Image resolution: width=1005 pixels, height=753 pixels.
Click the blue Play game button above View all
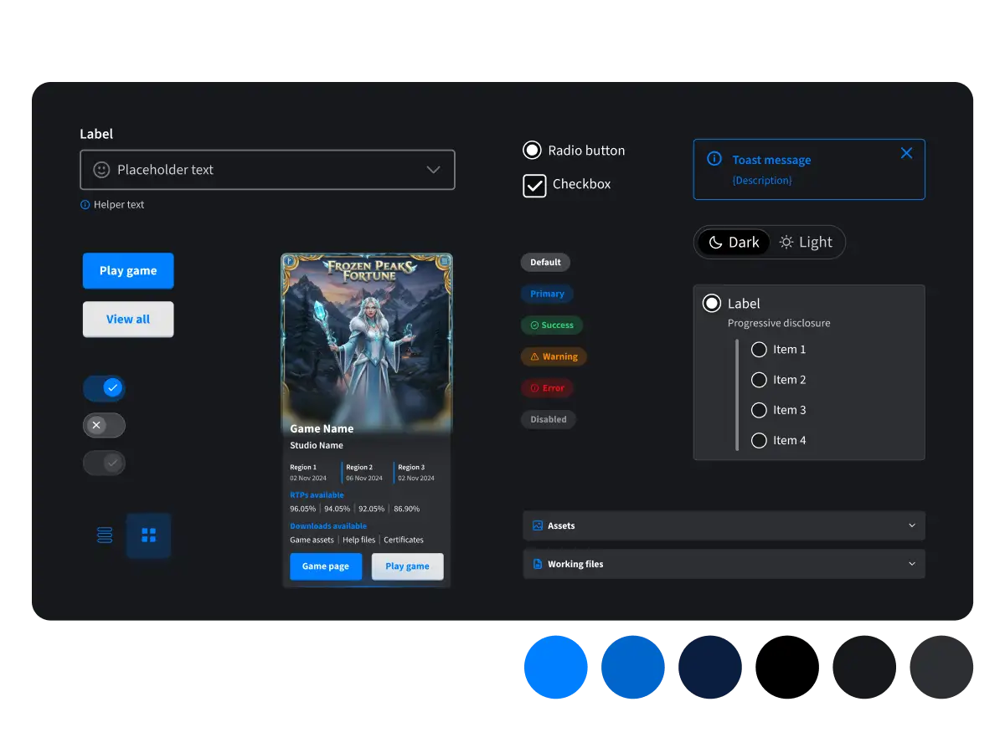point(128,271)
